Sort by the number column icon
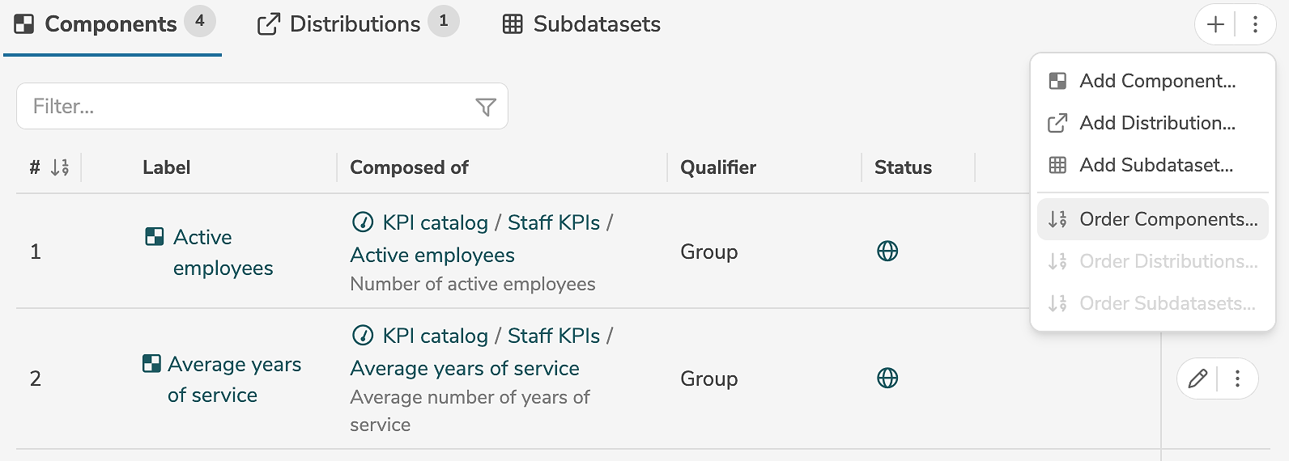This screenshot has width=1289, height=461. click(x=59, y=167)
